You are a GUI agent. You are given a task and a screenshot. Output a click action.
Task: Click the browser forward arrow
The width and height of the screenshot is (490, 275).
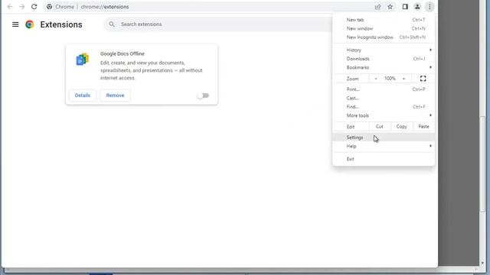(22, 7)
